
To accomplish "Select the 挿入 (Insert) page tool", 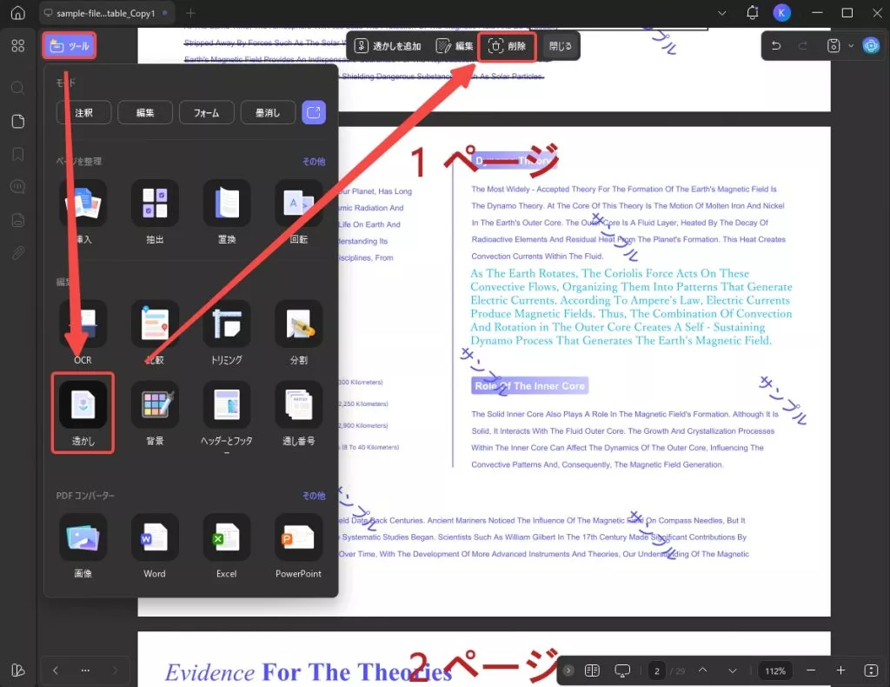I will click(83, 212).
